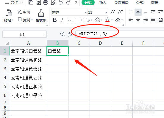Image resolution: width=164 pixels, height=118 pixels.
Task: Click the eraser clear icon
Action: [118, 20]
